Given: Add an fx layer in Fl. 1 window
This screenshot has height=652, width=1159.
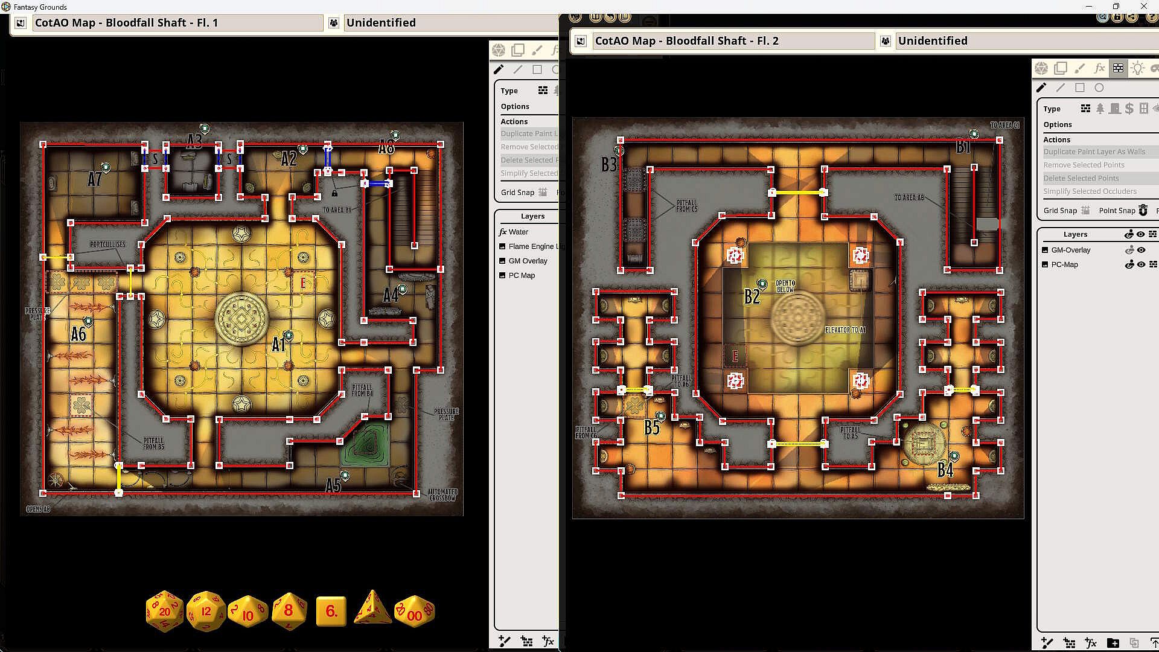Looking at the screenshot, I should (x=548, y=641).
